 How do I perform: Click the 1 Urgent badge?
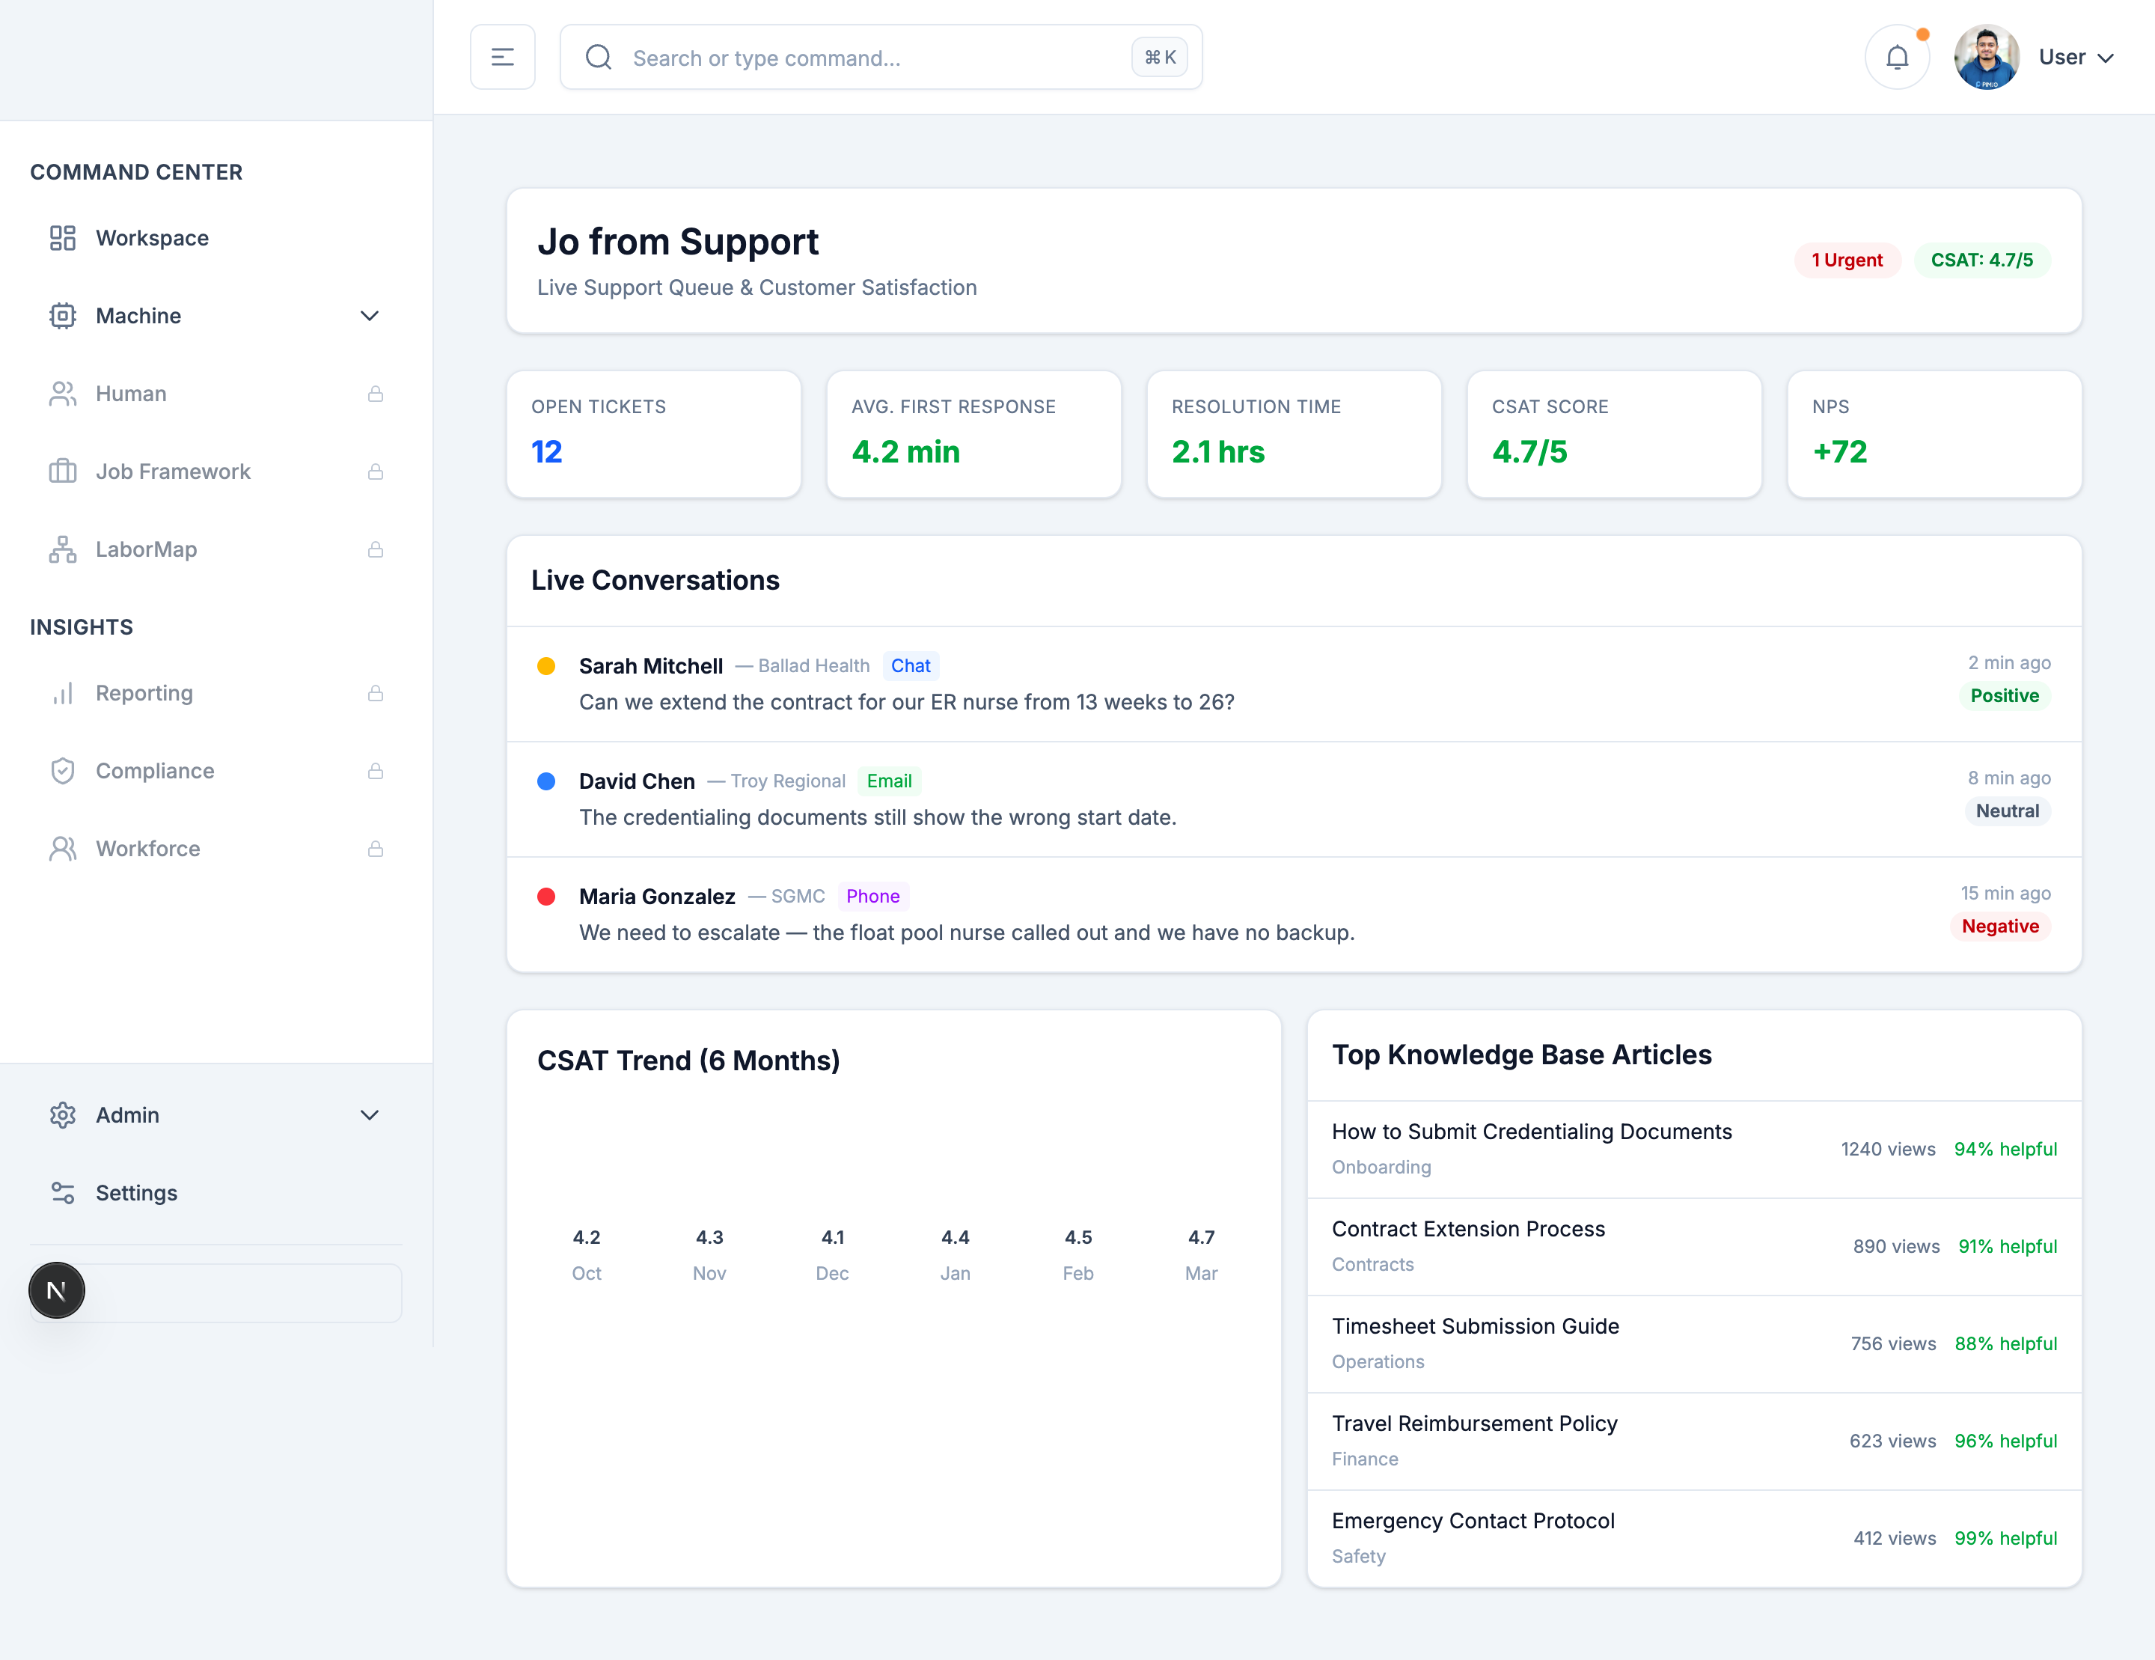(1846, 260)
